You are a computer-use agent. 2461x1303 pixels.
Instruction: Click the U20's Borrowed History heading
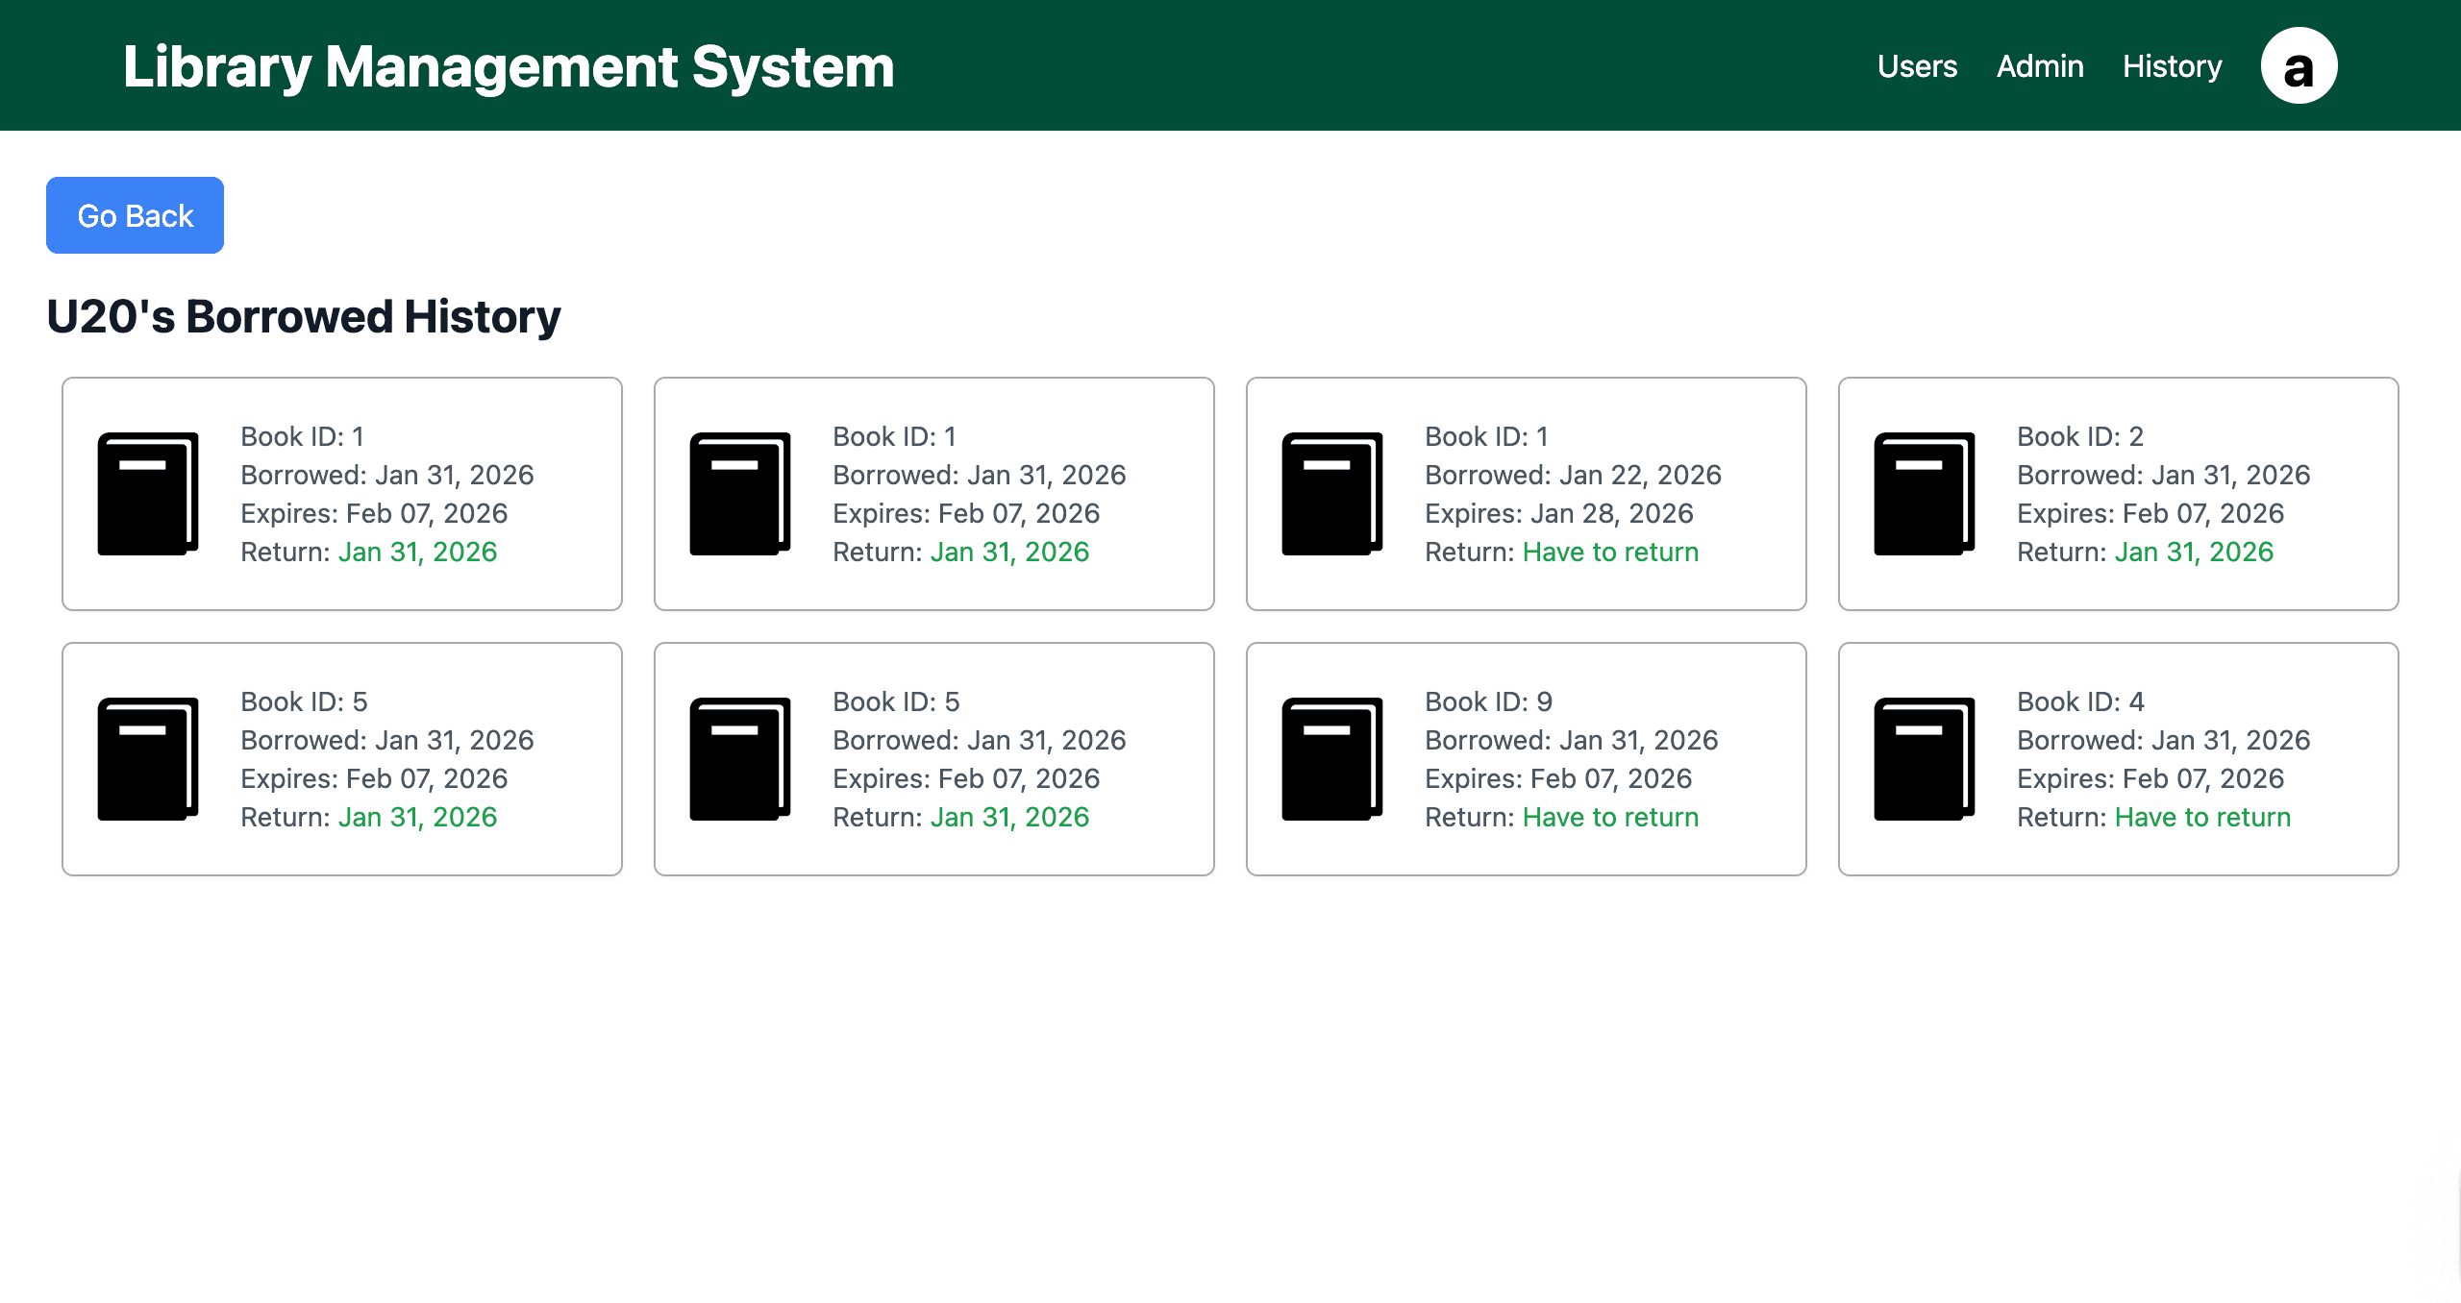click(304, 316)
